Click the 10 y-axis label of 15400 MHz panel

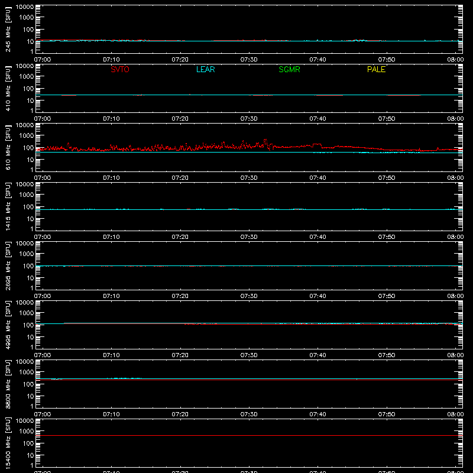point(30,455)
